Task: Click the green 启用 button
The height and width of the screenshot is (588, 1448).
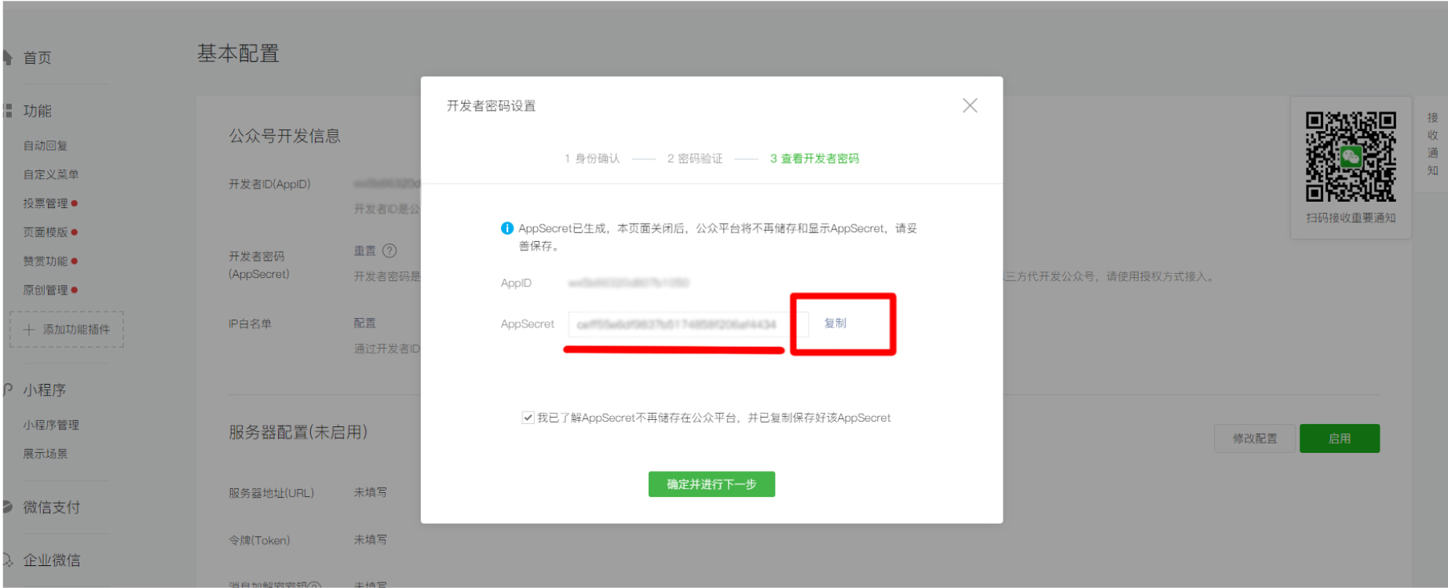Action: [1340, 439]
